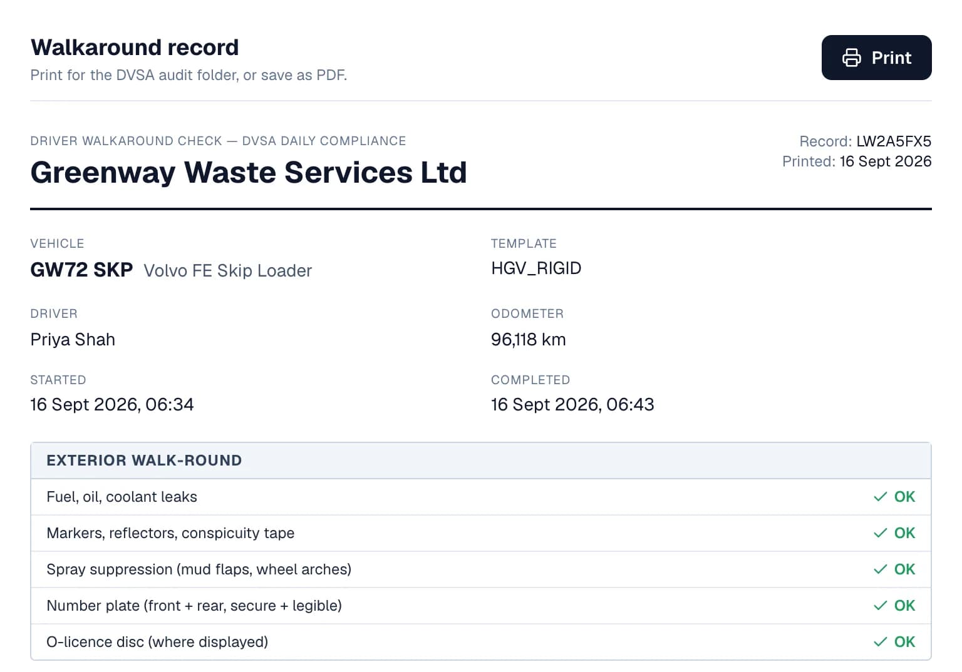Image resolution: width=962 pixels, height=672 pixels.
Task: Select the 'Volvo FE Skip Loader' vehicle description
Action: point(228,271)
